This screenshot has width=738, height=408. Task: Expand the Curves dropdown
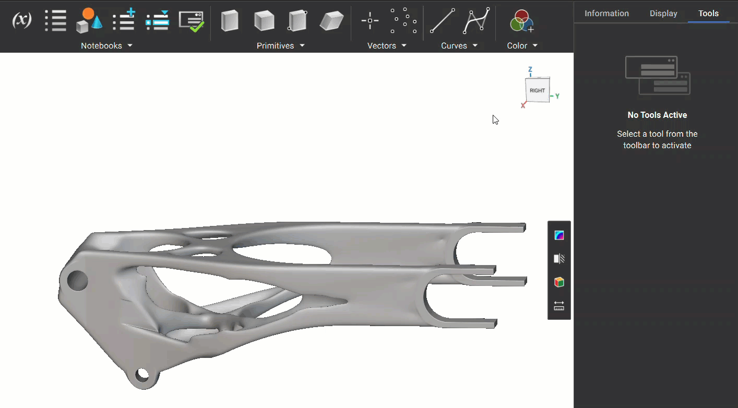coord(459,46)
